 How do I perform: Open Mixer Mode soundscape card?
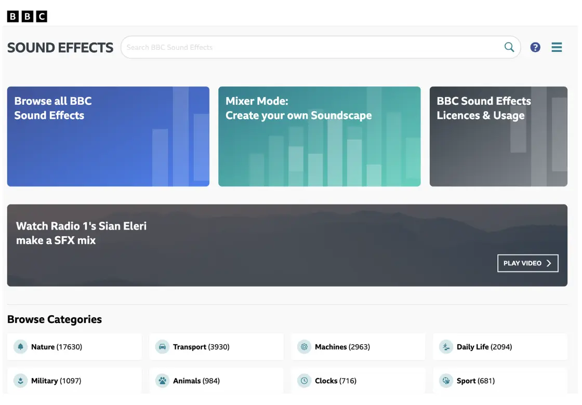pos(319,137)
